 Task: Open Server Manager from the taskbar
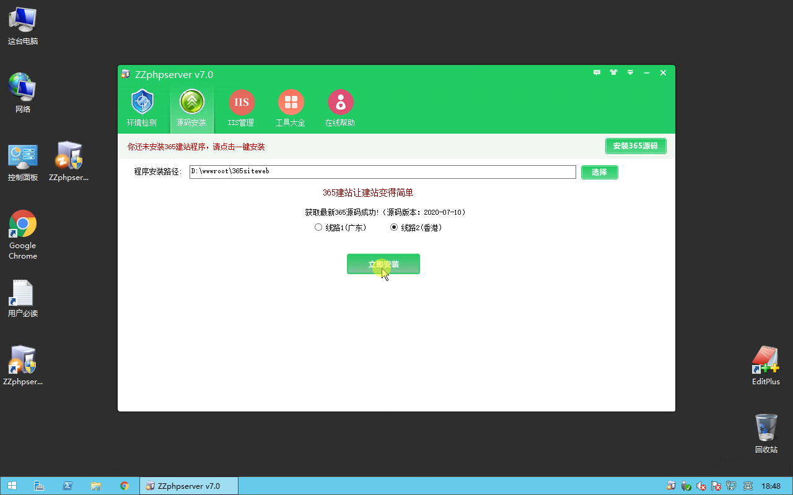[38, 486]
